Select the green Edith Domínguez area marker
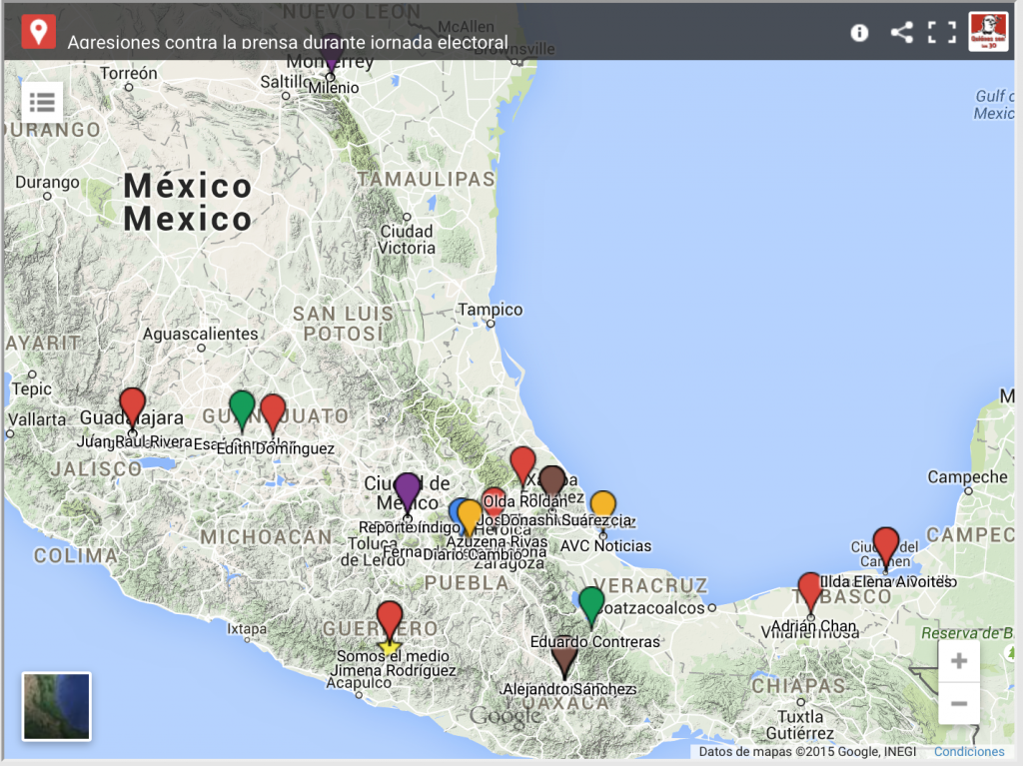The width and height of the screenshot is (1023, 766). coord(242,406)
